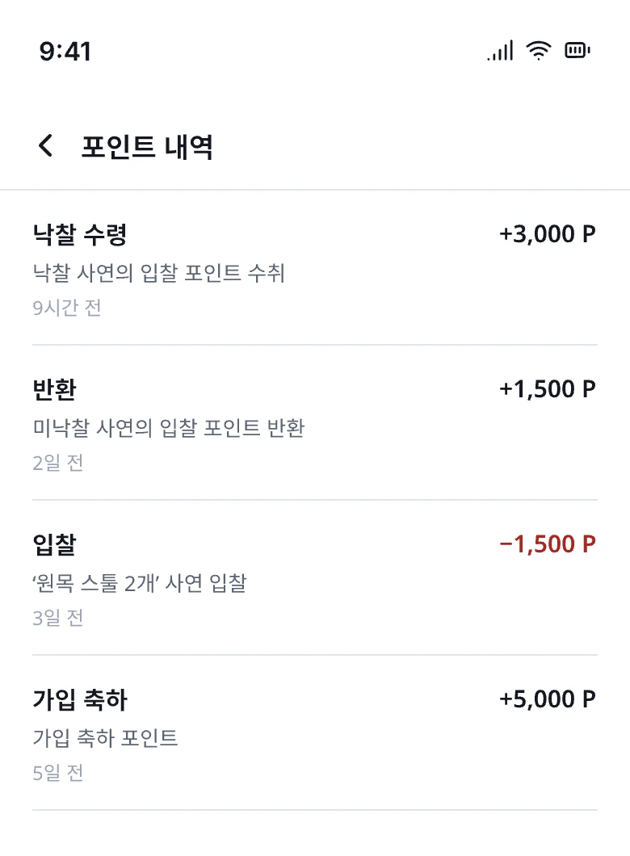Open the 반환 history entry
The image size is (630, 856).
(x=315, y=422)
